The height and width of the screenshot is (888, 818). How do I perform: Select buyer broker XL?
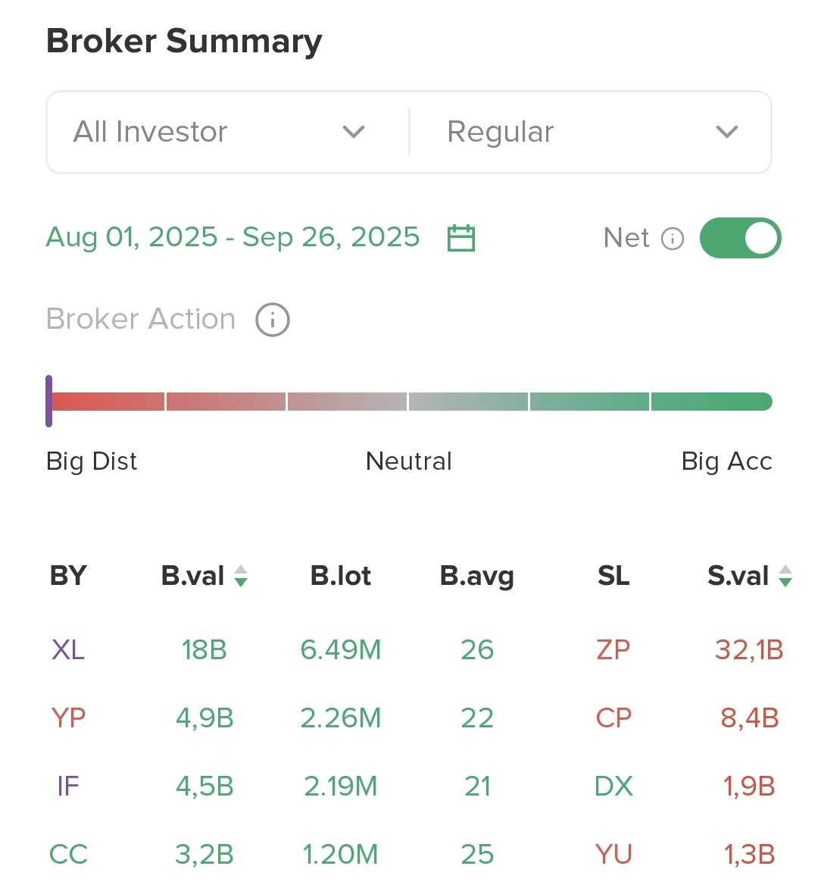pyautogui.click(x=68, y=650)
